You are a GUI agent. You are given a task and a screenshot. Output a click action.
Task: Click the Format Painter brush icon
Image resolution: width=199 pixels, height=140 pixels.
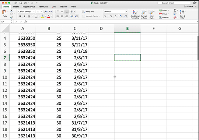click(11, 17)
